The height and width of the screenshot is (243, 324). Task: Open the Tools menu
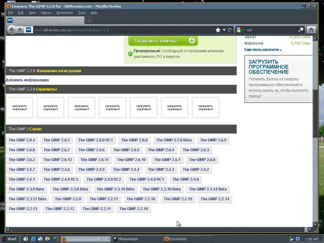82,13
